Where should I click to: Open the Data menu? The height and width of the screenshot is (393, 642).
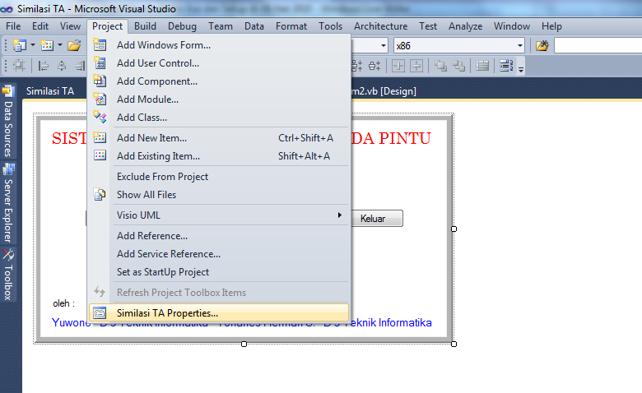click(254, 26)
